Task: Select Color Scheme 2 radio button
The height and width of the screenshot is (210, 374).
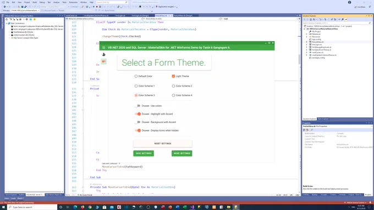Action: point(173,86)
